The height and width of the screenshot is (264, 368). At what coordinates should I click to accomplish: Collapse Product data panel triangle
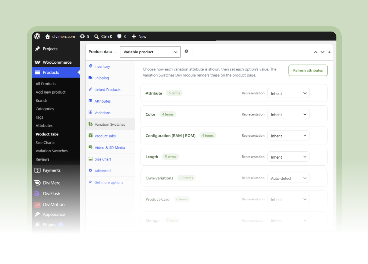(329, 52)
